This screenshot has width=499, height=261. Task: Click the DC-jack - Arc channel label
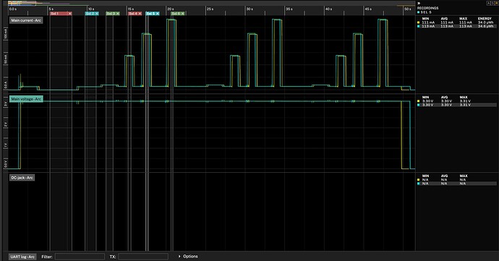point(22,178)
